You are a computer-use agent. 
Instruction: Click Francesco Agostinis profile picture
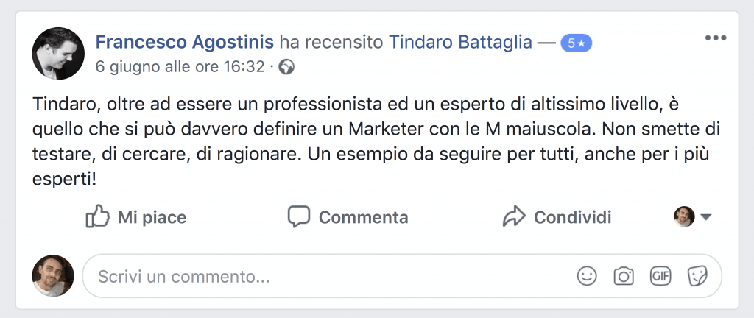click(58, 53)
